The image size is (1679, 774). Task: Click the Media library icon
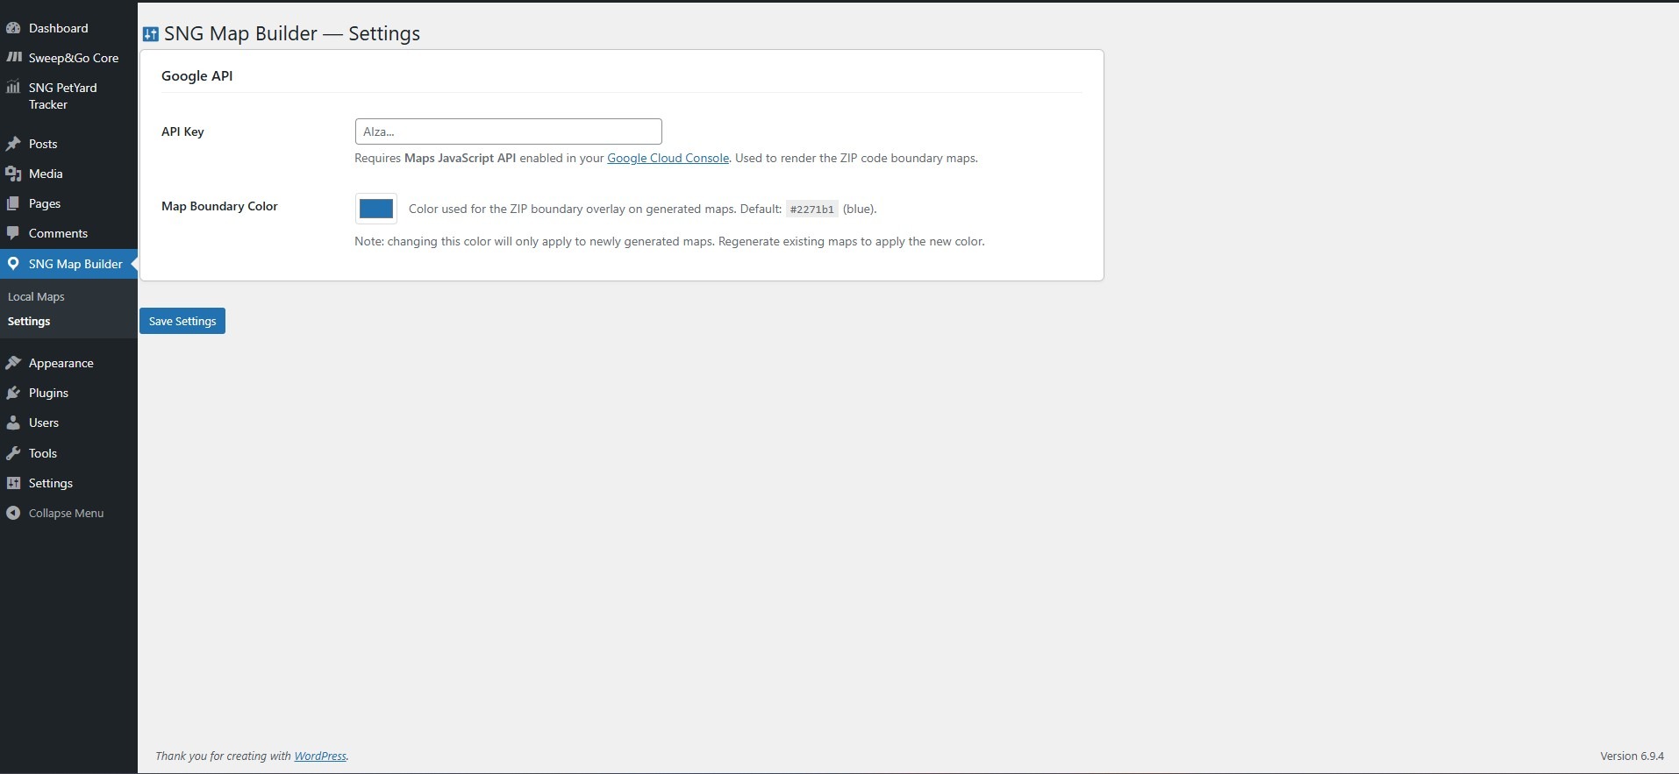click(x=13, y=174)
